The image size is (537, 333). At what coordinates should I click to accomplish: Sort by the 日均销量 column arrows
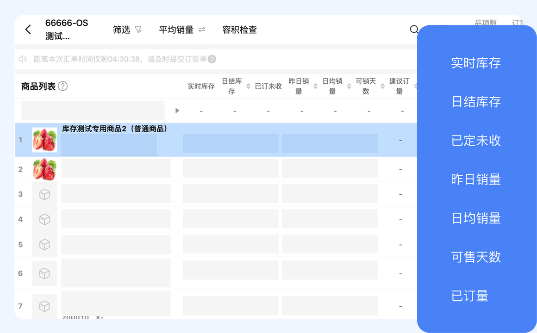coord(349,86)
